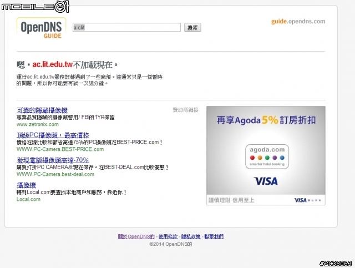The image size is (355, 268).
Task: Click the red ac.lit.edu.tw heading text
Action: 52,64
